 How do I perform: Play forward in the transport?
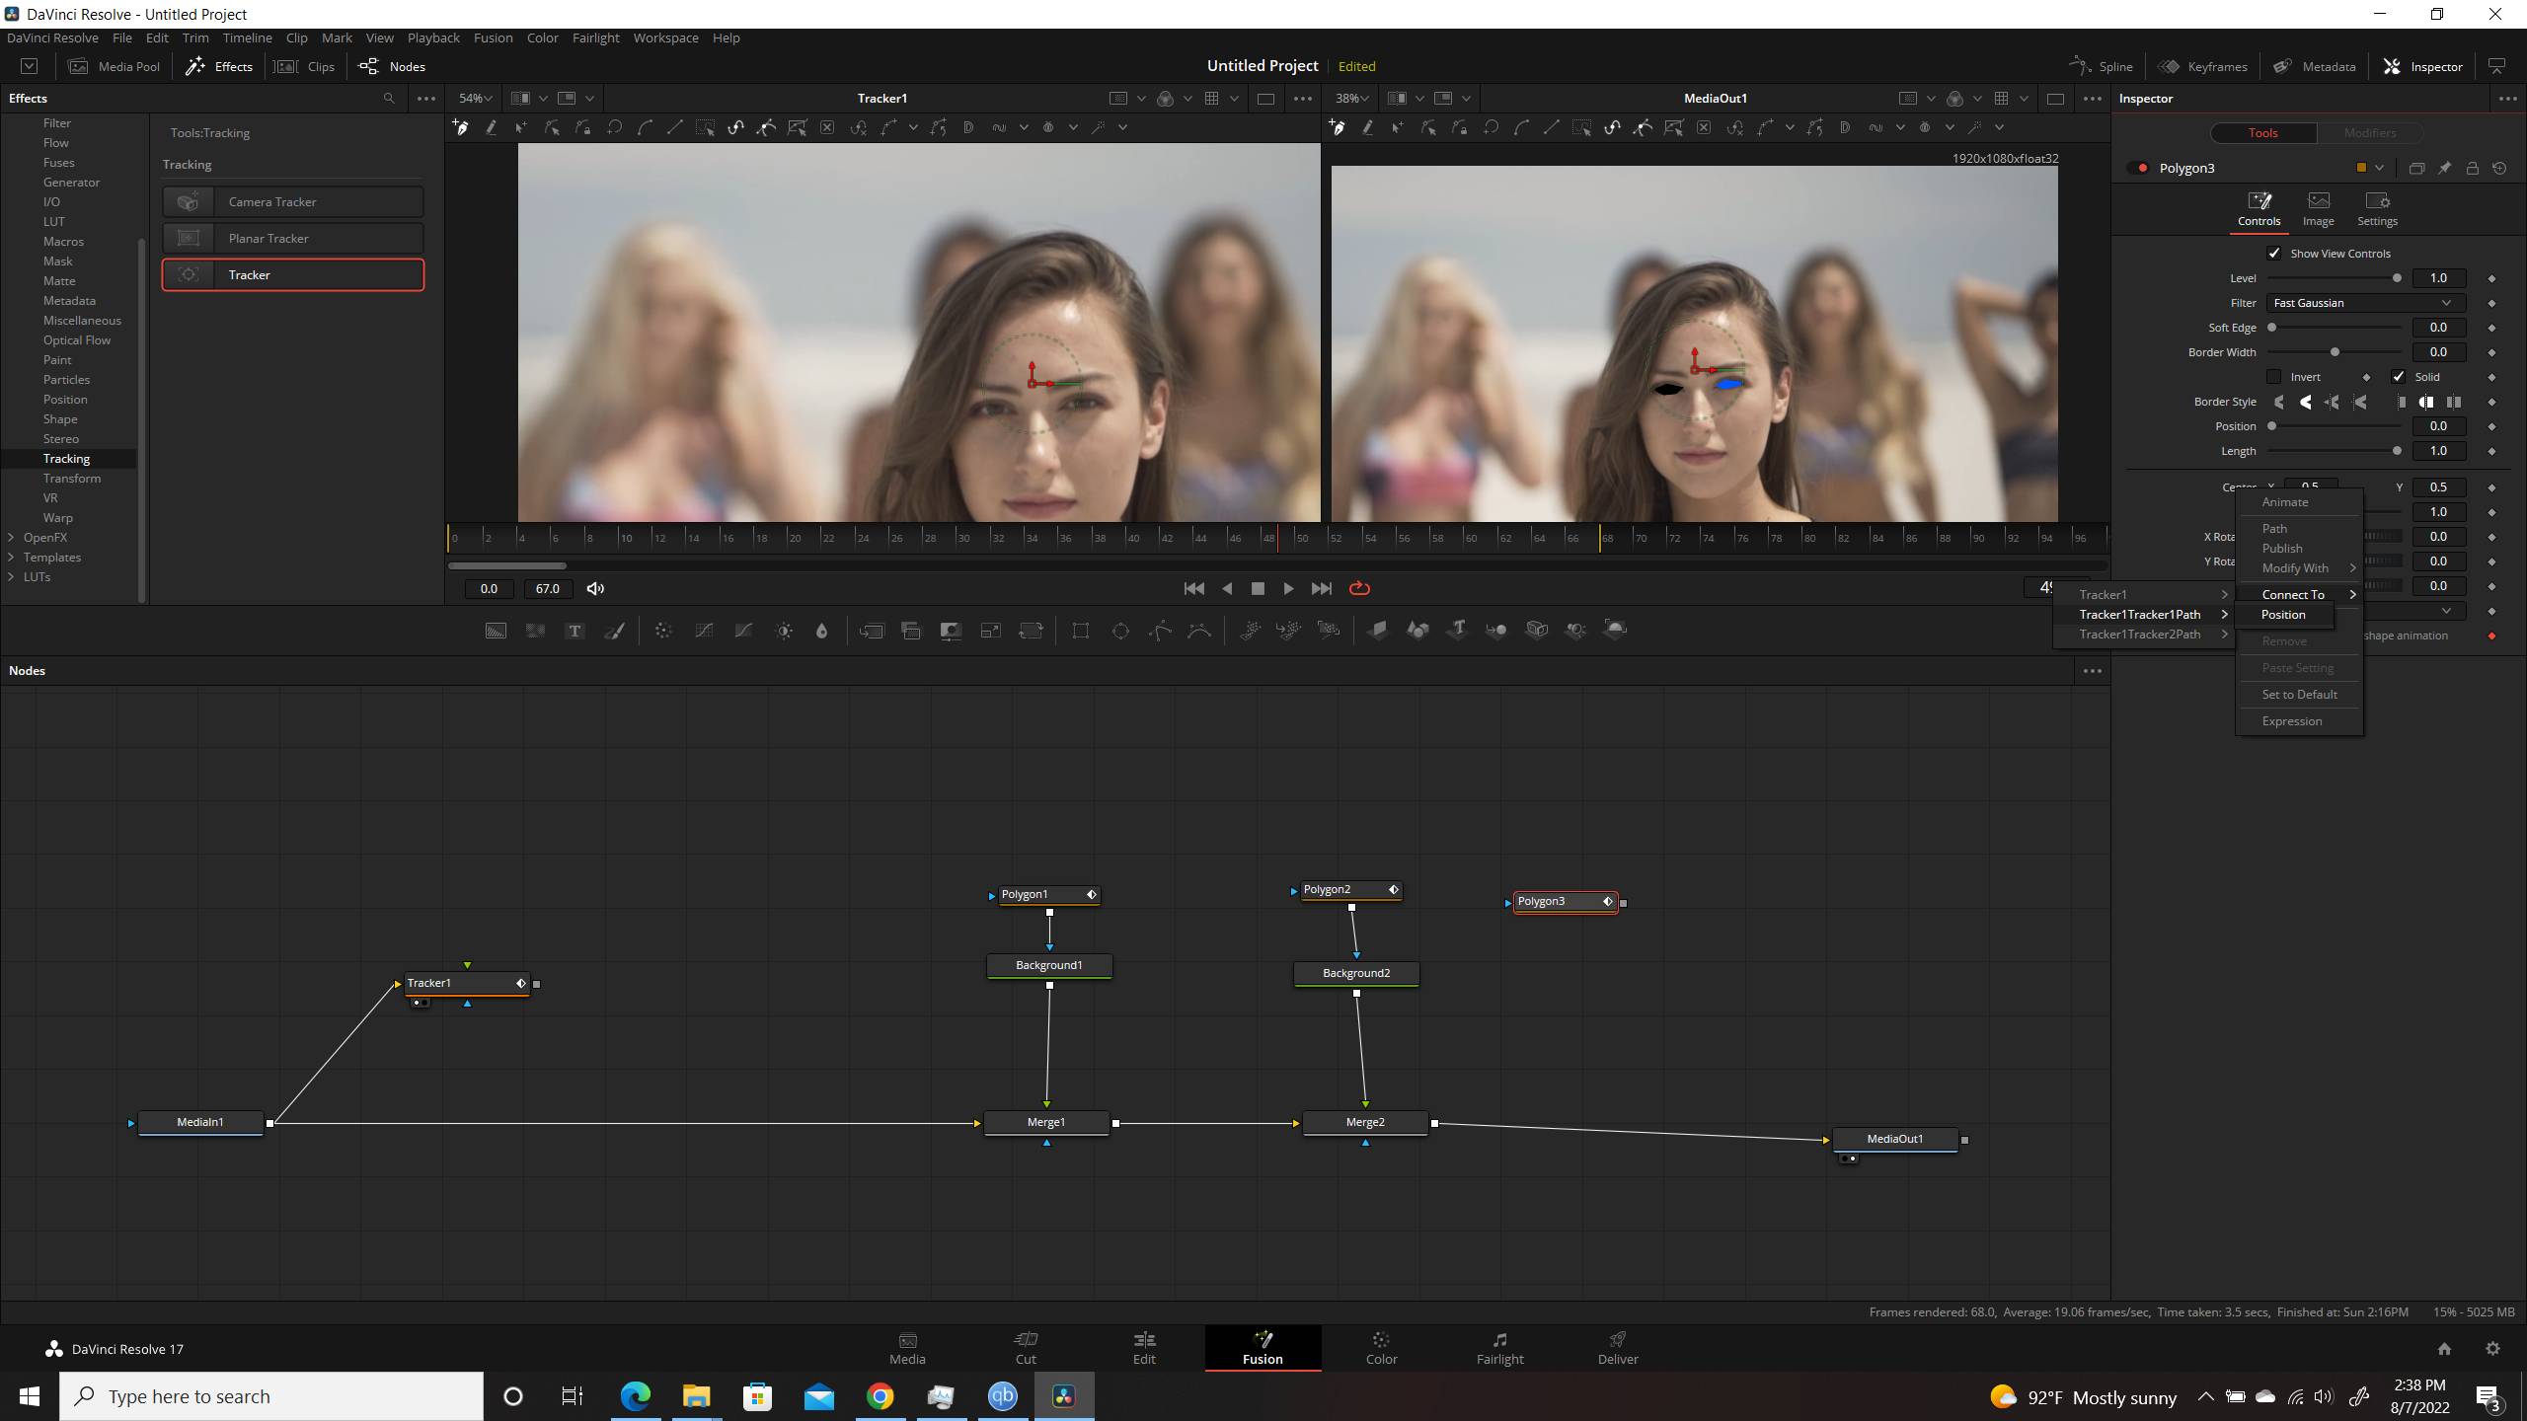[x=1288, y=588]
